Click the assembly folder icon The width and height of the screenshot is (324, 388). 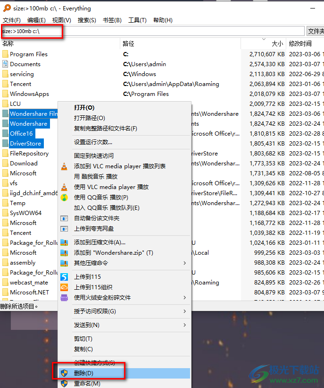click(5, 262)
